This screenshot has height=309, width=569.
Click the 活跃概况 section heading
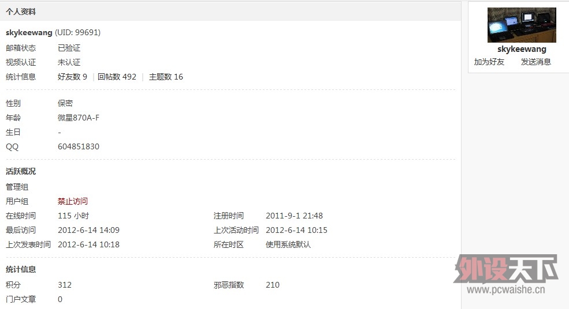21,171
